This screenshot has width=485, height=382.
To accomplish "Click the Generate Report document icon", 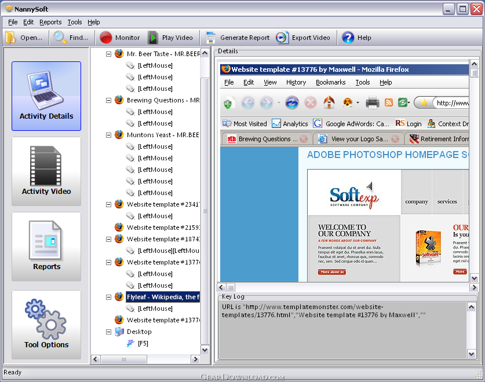I will point(211,38).
